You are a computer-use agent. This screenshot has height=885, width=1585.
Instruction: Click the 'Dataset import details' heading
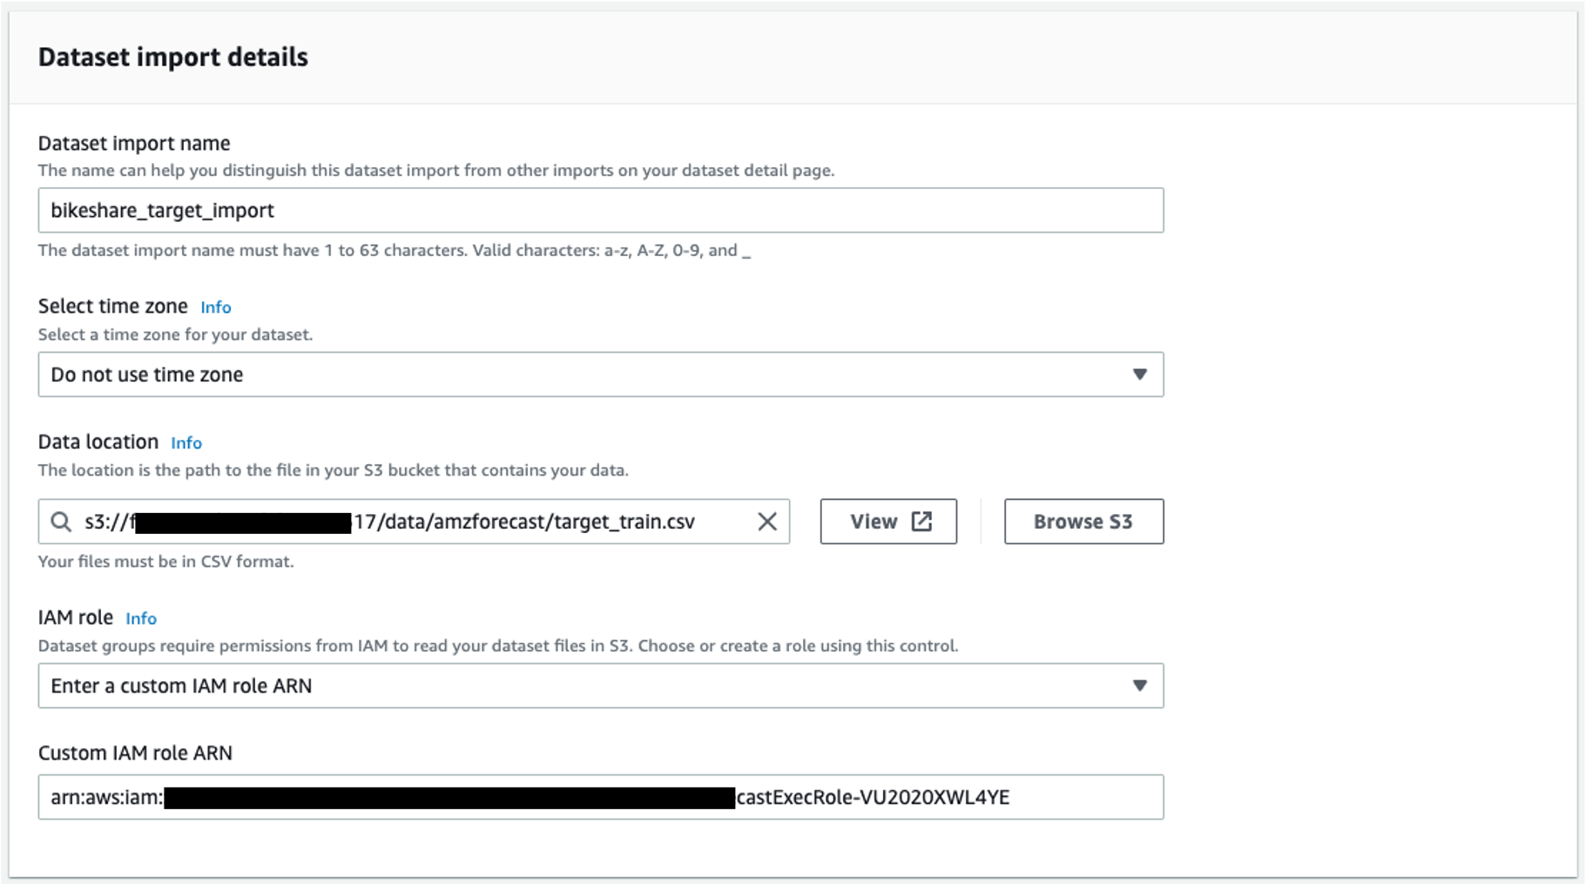pos(173,57)
